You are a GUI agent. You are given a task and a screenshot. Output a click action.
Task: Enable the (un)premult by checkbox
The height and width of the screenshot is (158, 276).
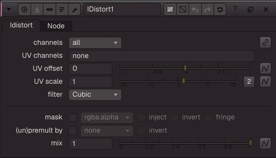[x=73, y=131]
